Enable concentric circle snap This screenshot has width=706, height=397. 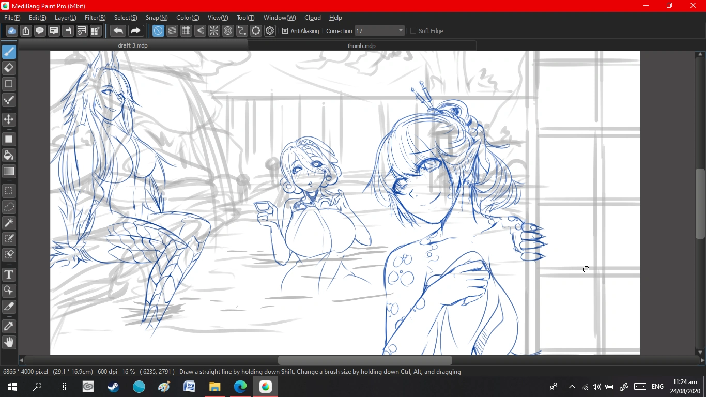point(228,31)
